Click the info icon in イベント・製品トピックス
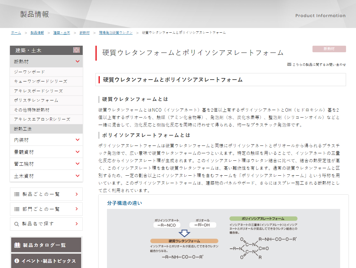The width and height of the screenshot is (356, 268). click(17, 261)
